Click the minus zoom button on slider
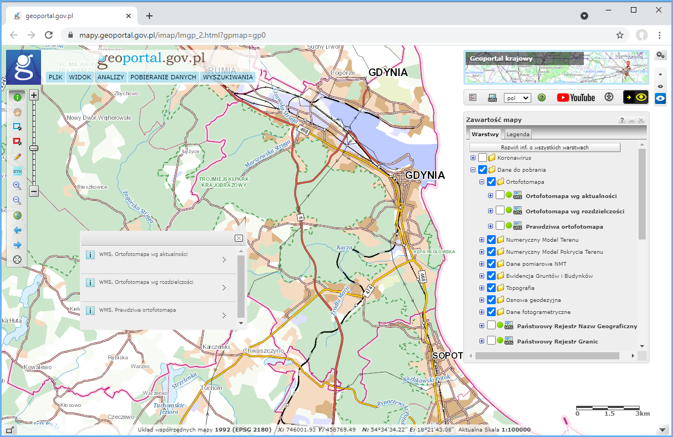Screen dimensions: 673x437 coord(33,191)
